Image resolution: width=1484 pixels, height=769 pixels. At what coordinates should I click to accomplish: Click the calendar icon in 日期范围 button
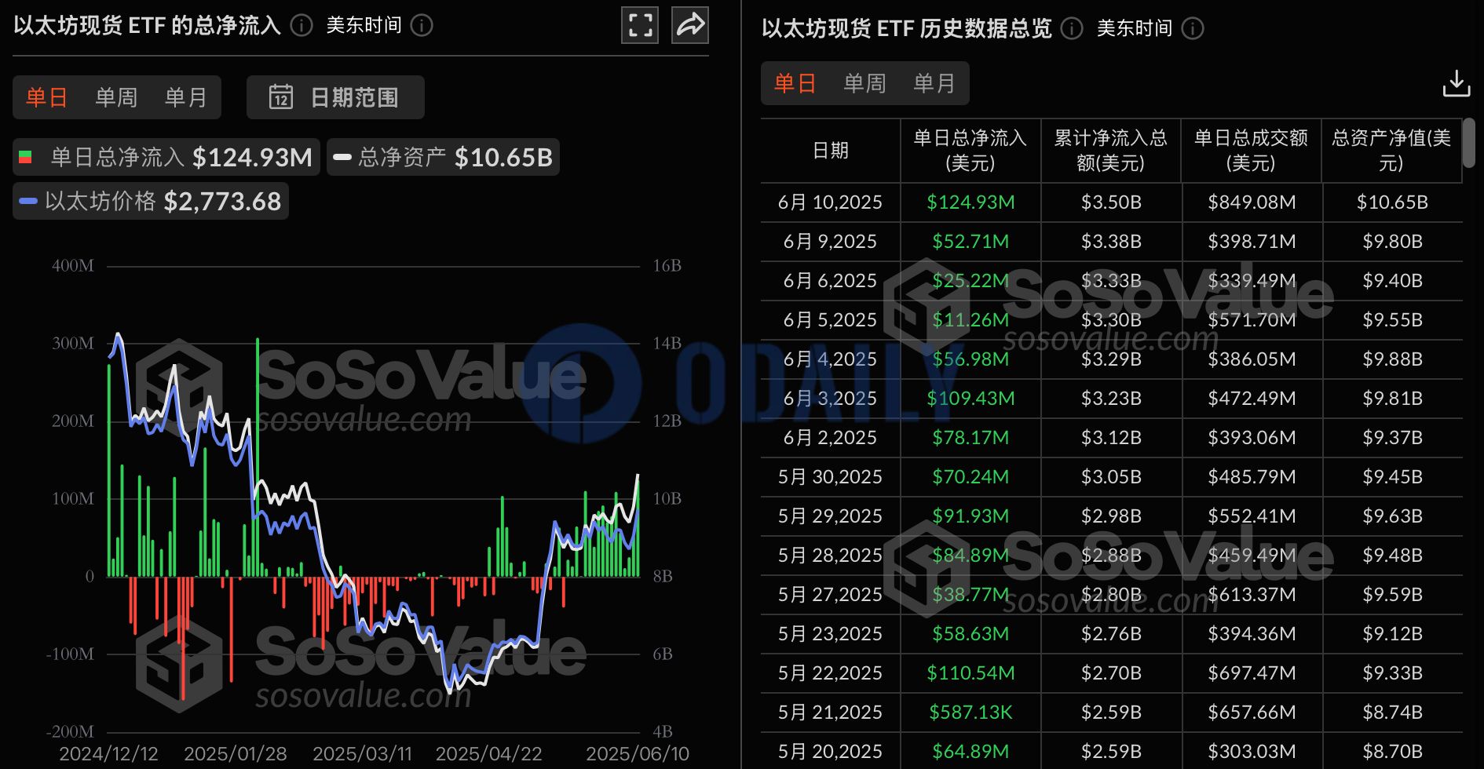click(x=281, y=97)
